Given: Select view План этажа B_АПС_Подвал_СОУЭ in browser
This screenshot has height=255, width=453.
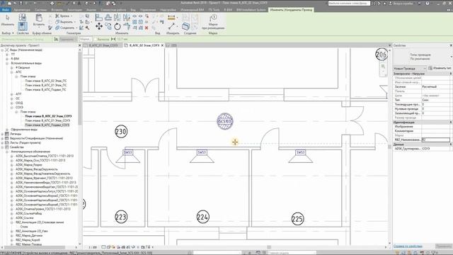Looking at the screenshot, I should pyautogui.click(x=47, y=125).
